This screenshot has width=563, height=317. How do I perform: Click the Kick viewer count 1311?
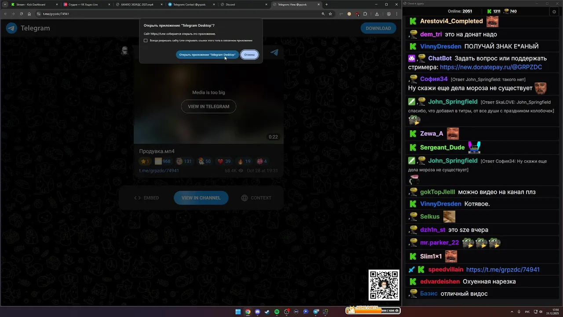point(494,11)
